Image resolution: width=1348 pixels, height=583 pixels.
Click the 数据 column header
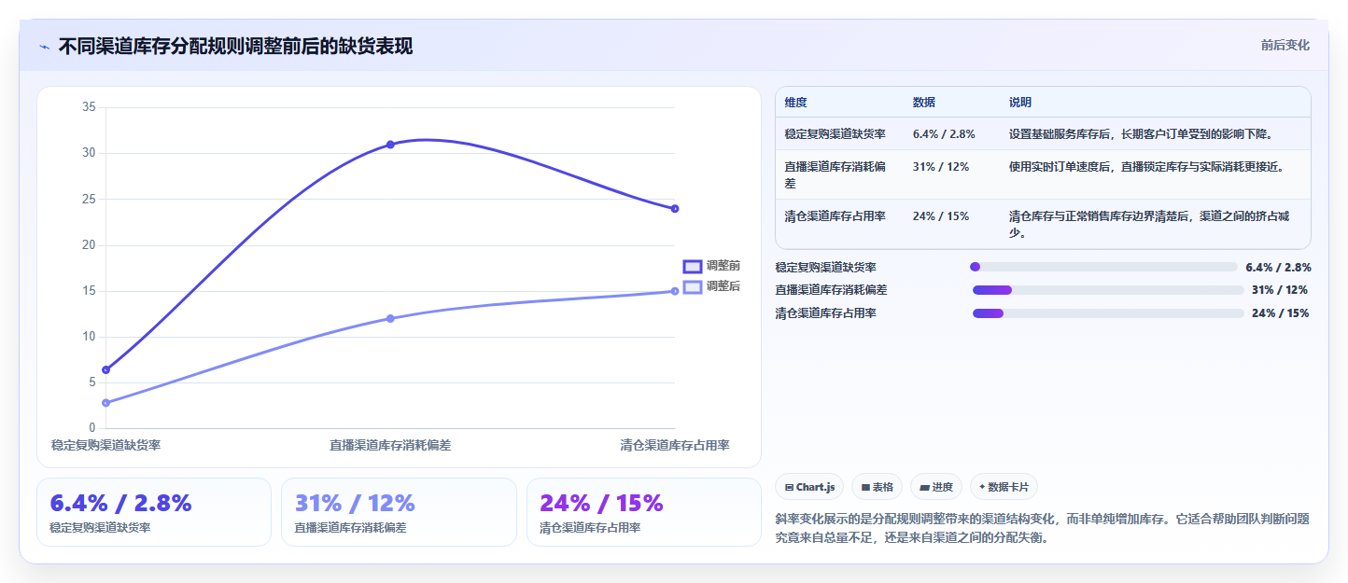924,102
